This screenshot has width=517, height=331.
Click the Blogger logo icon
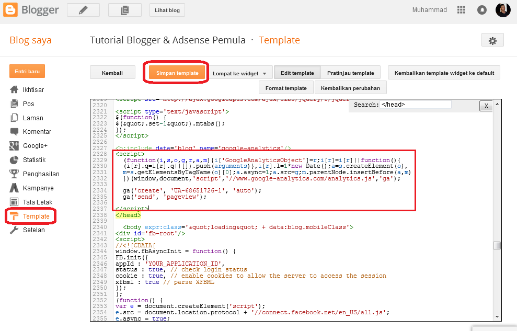(x=10, y=10)
